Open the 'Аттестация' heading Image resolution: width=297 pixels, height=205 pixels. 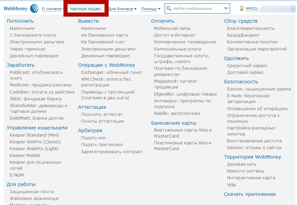(x=92, y=107)
